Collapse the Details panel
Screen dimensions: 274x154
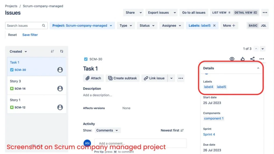(258, 68)
